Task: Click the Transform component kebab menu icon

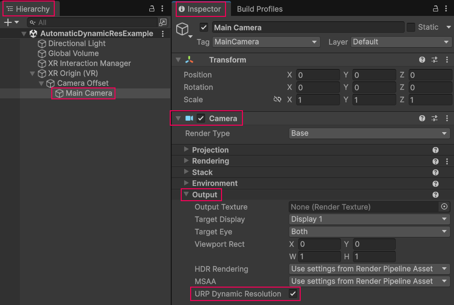Action: pos(447,60)
